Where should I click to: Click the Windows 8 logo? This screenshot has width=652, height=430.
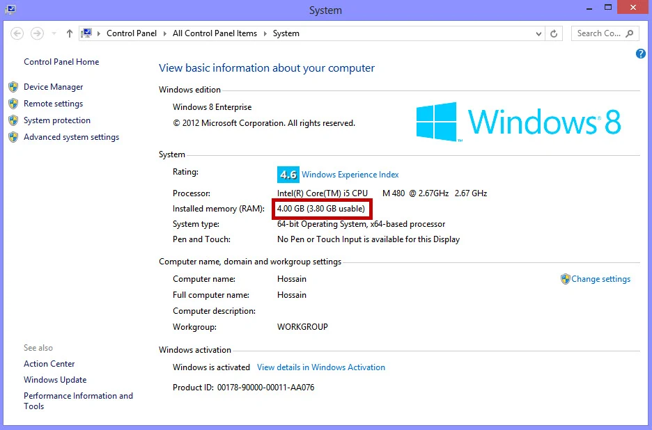[518, 122]
